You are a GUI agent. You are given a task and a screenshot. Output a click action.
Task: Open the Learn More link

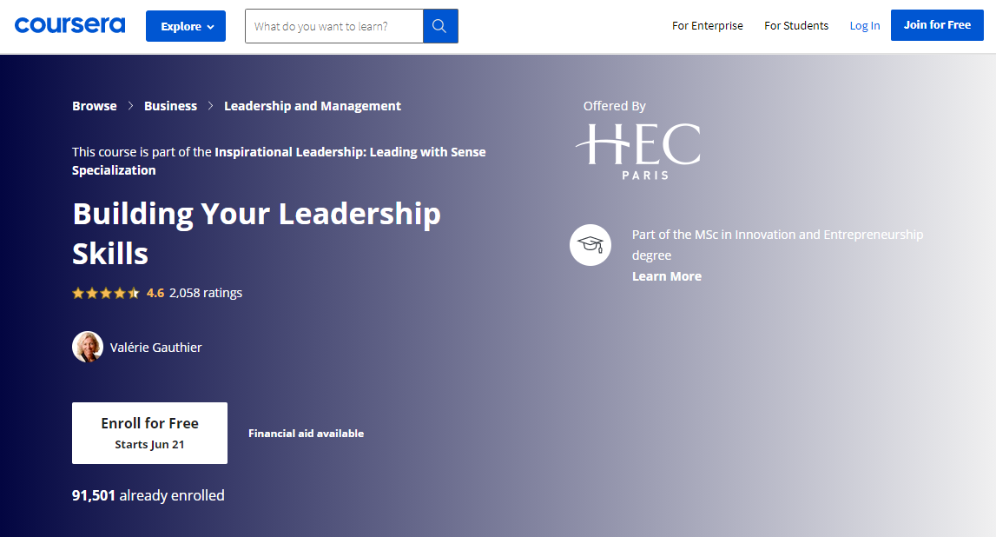666,275
